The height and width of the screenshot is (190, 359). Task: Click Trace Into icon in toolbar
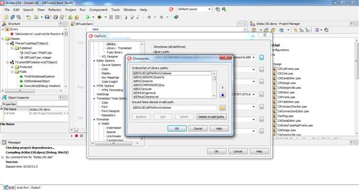click(x=126, y=17)
